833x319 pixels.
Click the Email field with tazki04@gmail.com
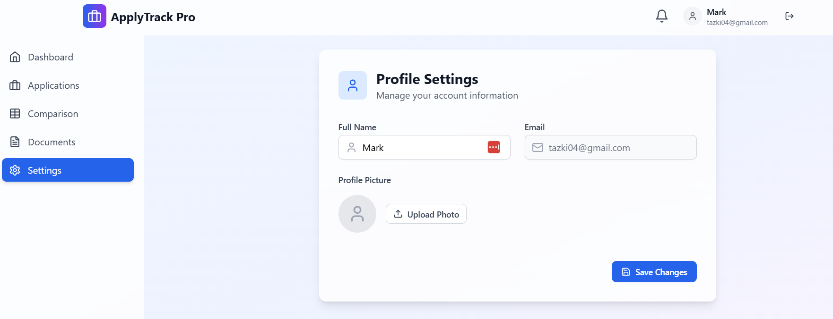pyautogui.click(x=610, y=147)
